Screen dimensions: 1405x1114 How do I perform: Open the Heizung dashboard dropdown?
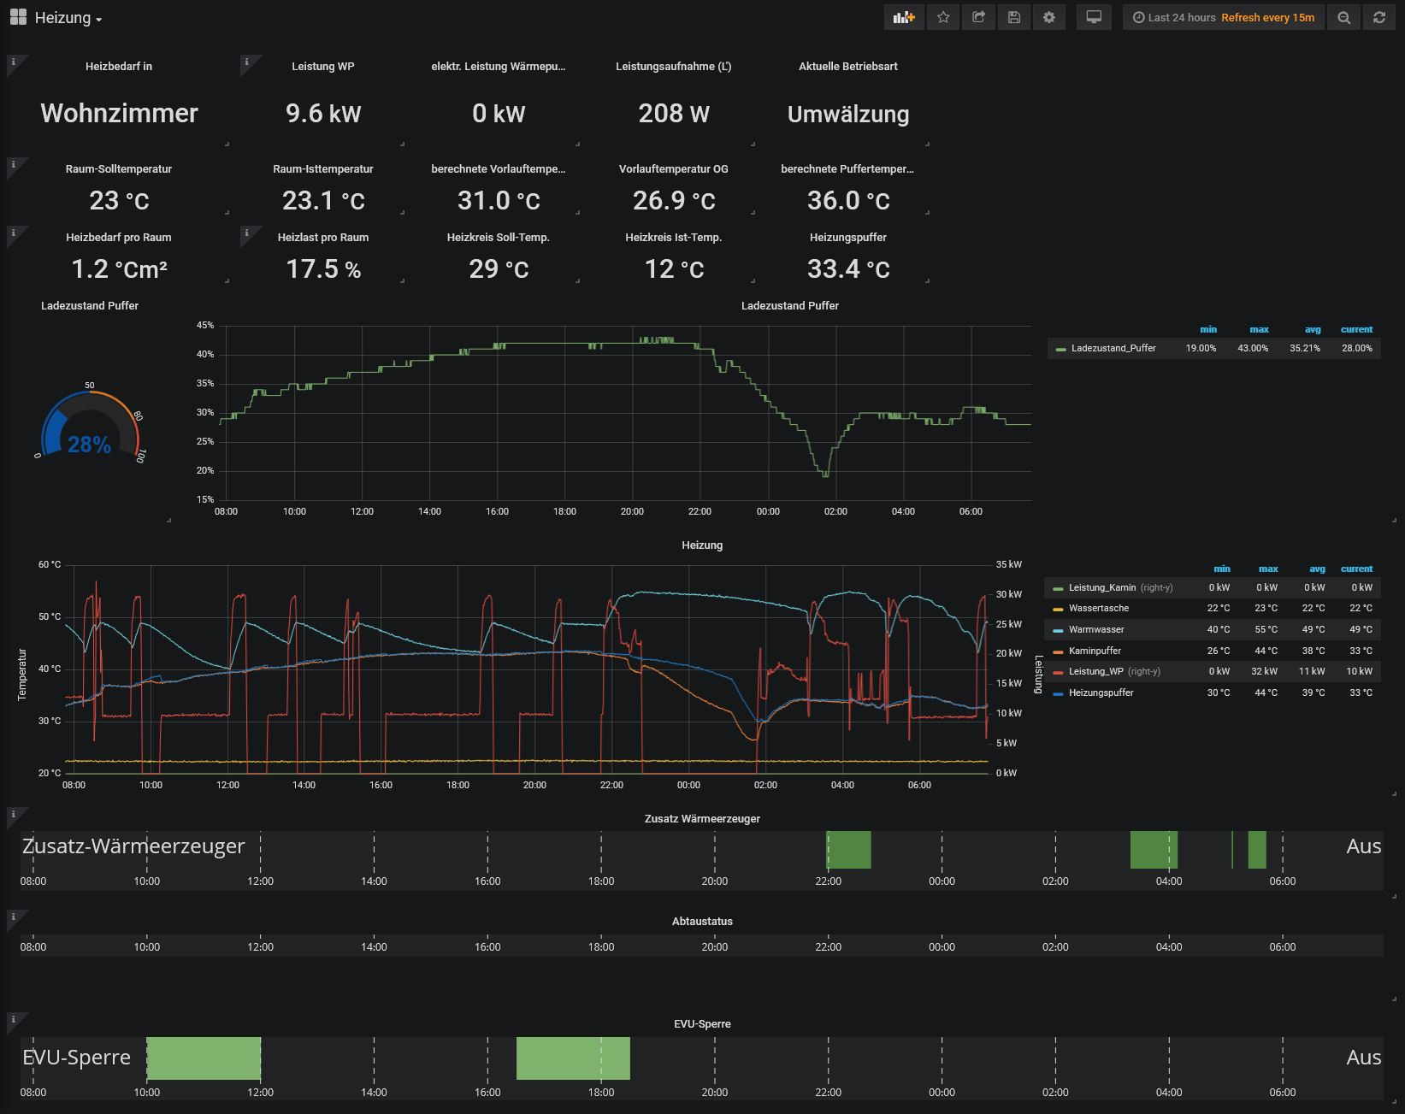68,18
